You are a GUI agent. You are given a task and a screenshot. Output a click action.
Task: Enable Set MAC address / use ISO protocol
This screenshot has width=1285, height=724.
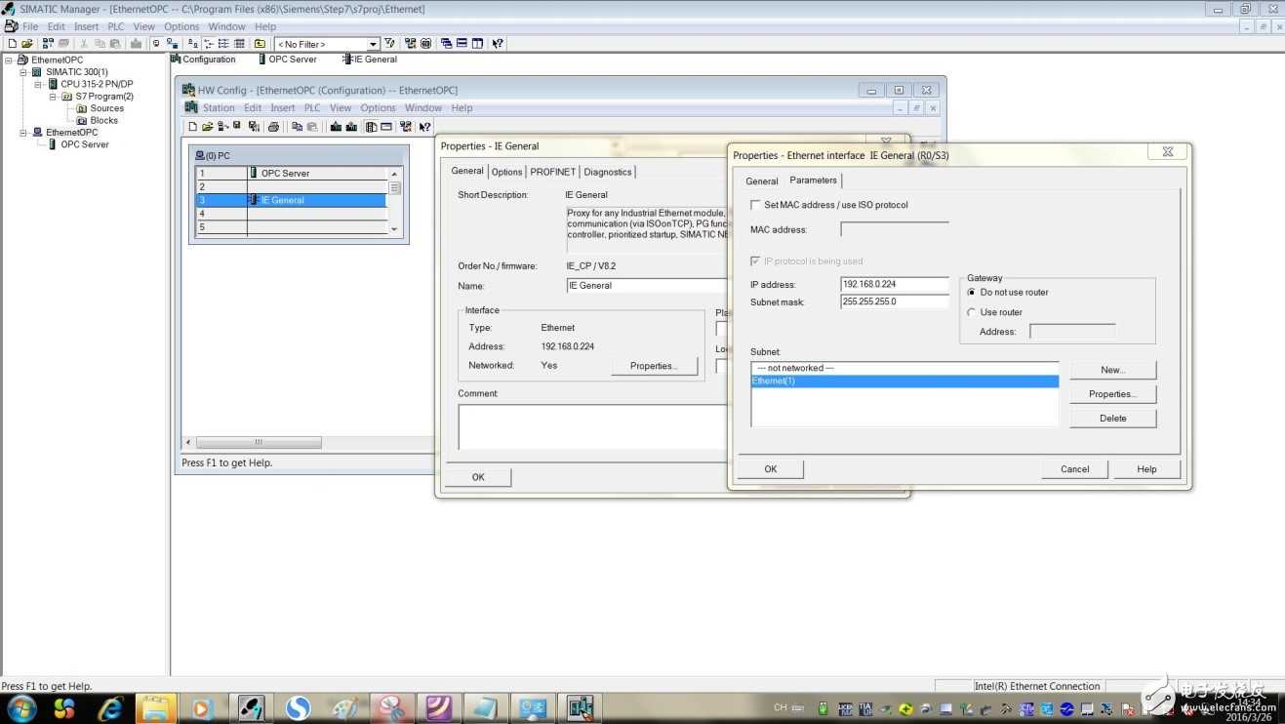click(x=755, y=205)
